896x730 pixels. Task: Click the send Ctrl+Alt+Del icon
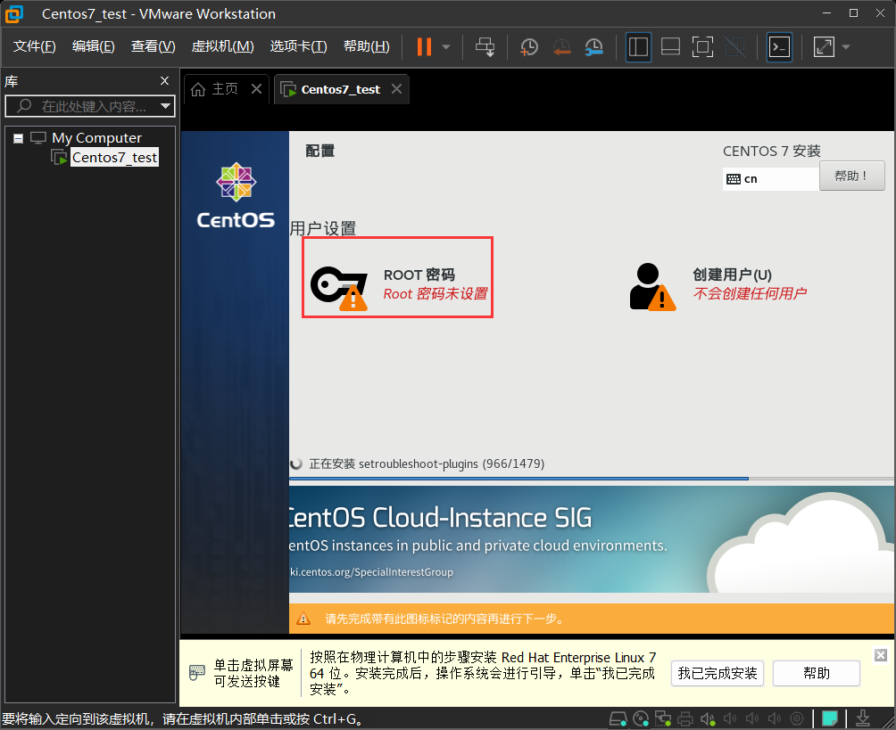pos(485,47)
